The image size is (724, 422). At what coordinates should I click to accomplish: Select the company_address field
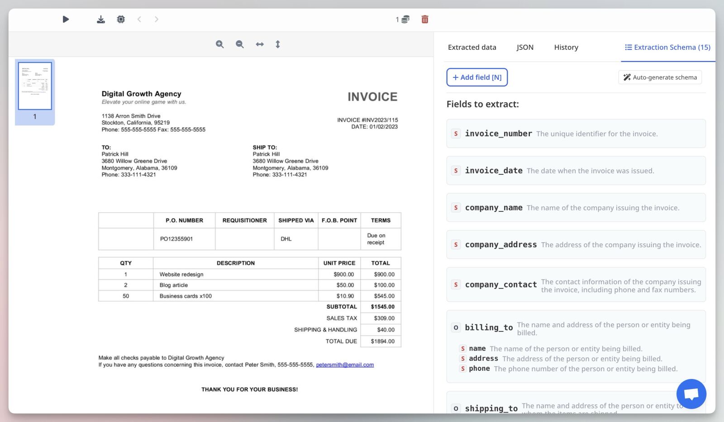point(576,245)
